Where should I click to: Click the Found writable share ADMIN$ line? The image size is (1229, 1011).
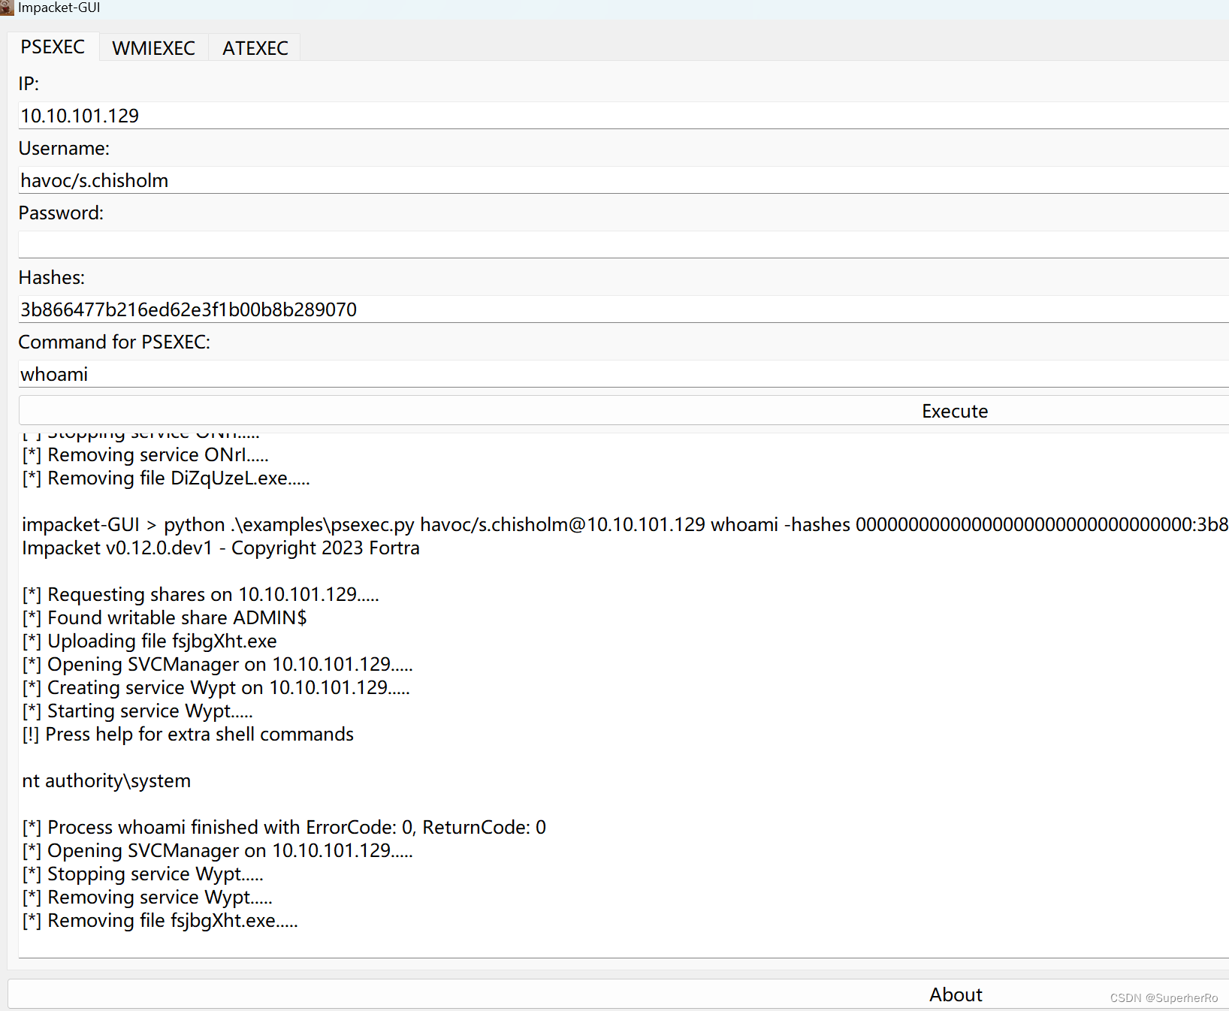tap(164, 617)
